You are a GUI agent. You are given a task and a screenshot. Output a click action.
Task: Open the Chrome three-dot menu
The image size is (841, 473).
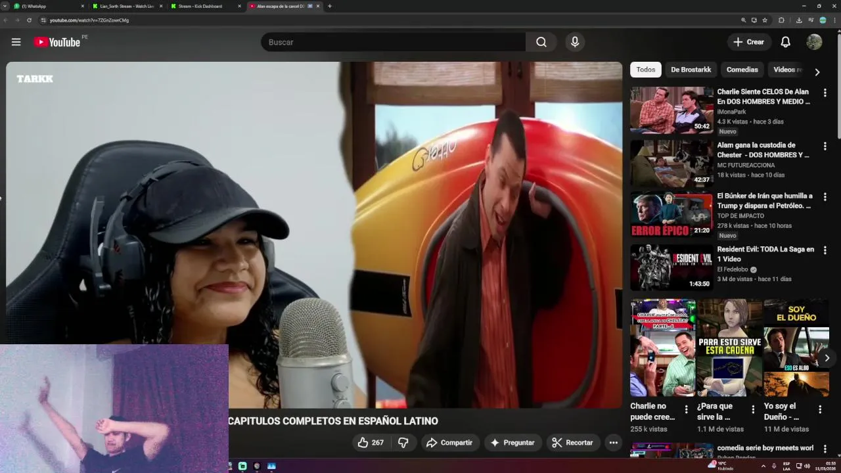coord(834,20)
